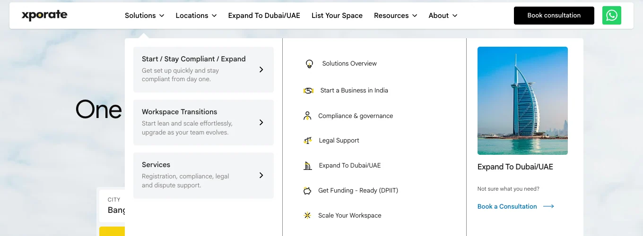
Task: Click the scales icon beside Legal Support
Action: [x=308, y=141]
